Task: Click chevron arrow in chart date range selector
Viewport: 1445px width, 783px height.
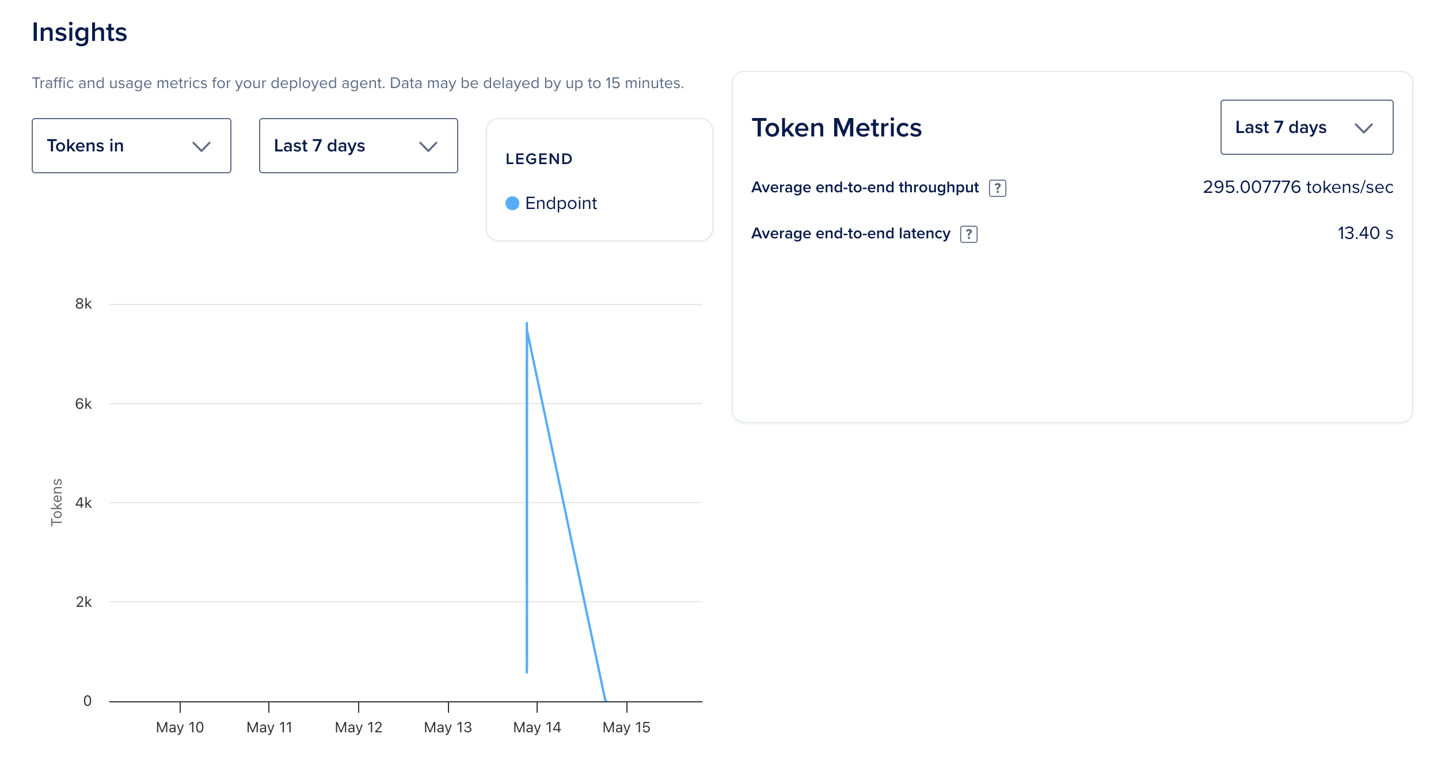Action: (x=428, y=147)
